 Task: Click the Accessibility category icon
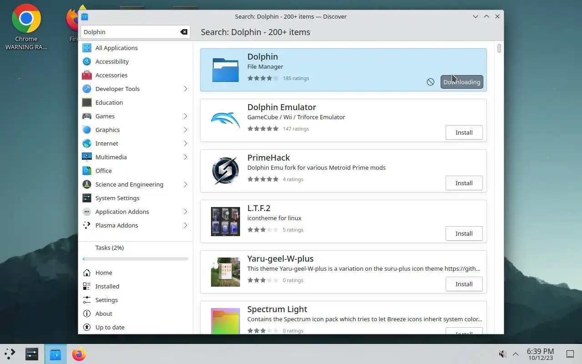(87, 61)
